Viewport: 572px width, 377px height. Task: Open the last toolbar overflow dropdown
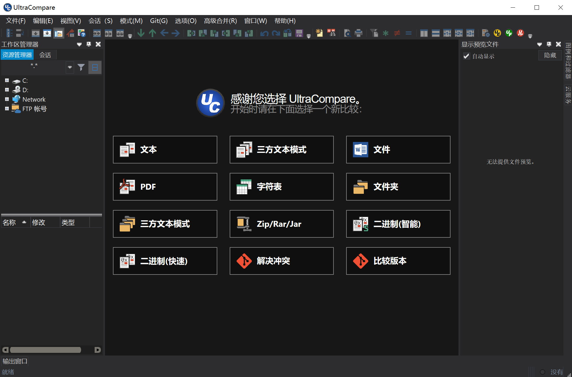530,36
